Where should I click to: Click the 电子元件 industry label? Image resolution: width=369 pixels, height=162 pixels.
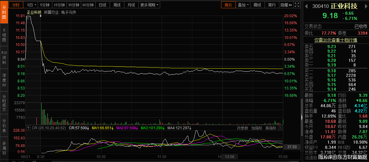69,12
